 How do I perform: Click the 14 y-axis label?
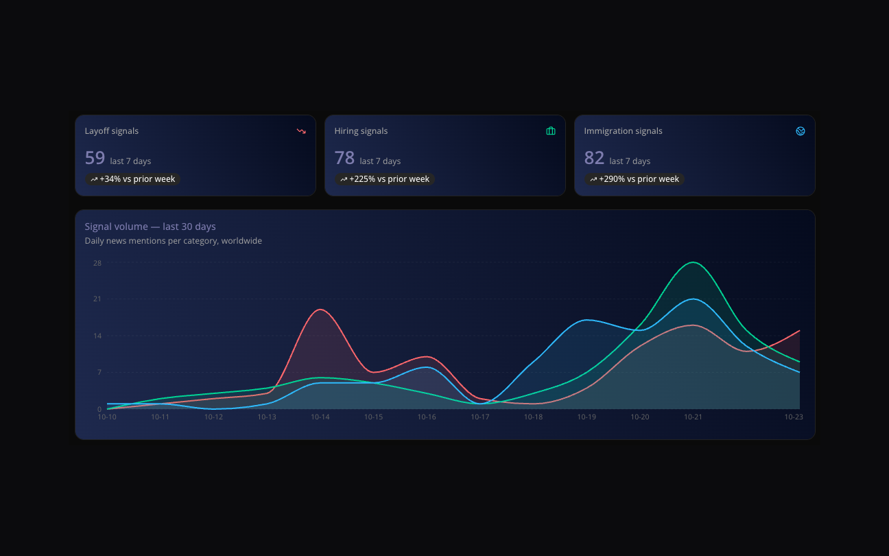pyautogui.click(x=97, y=336)
